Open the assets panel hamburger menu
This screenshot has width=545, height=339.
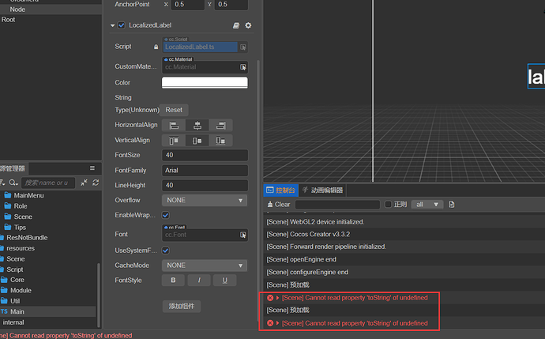[x=92, y=168]
